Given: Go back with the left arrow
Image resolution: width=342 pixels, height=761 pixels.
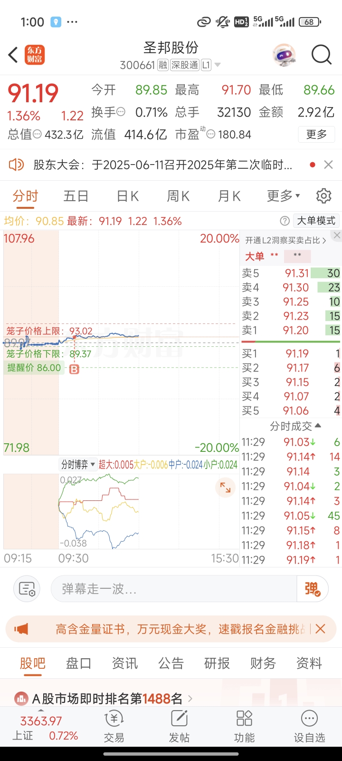Looking at the screenshot, I should [x=13, y=55].
